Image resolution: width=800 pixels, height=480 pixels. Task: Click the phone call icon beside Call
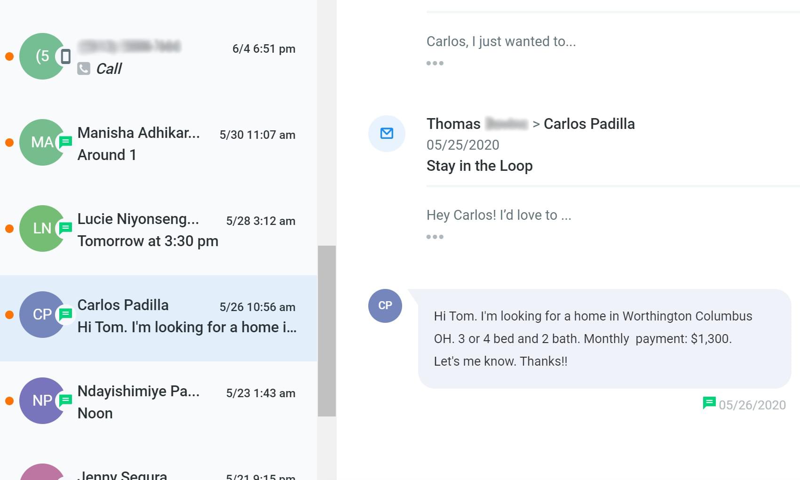pyautogui.click(x=84, y=69)
